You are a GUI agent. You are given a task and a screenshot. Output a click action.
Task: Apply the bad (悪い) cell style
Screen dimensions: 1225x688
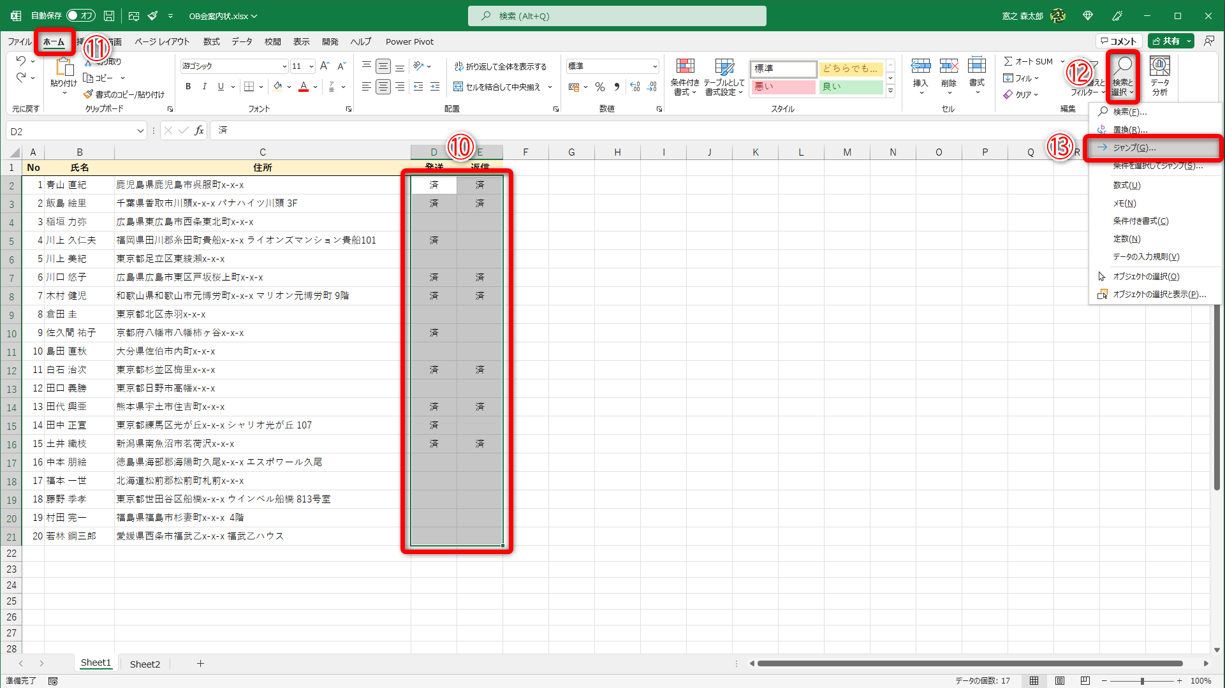784,87
